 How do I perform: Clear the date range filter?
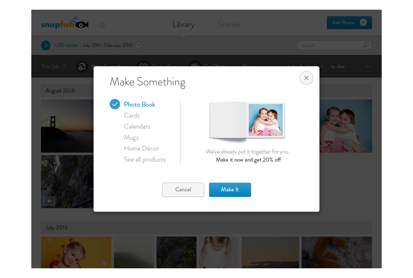[138, 45]
